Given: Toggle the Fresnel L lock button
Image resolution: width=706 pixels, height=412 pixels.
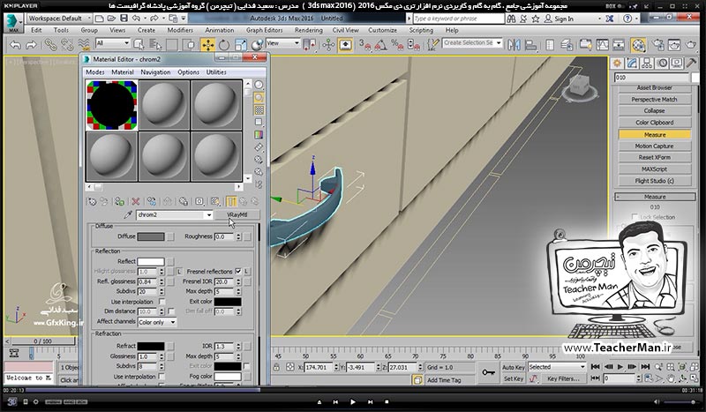Looking at the screenshot, I should click(247, 272).
